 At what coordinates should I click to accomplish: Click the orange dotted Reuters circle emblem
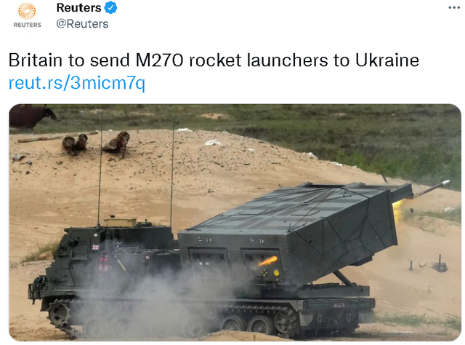pos(27,11)
